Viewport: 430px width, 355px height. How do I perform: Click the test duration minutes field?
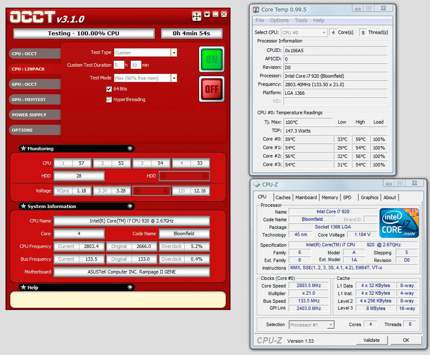coord(136,65)
